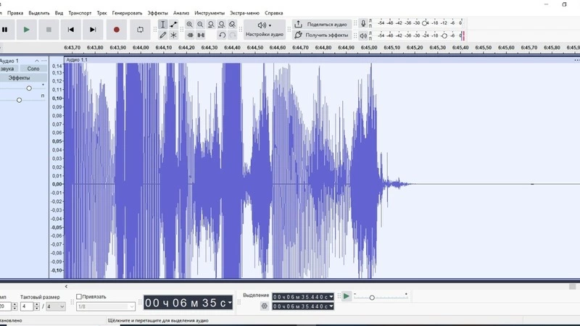580x326 pixels.
Task: Click the playback speed slider
Action: (372, 297)
